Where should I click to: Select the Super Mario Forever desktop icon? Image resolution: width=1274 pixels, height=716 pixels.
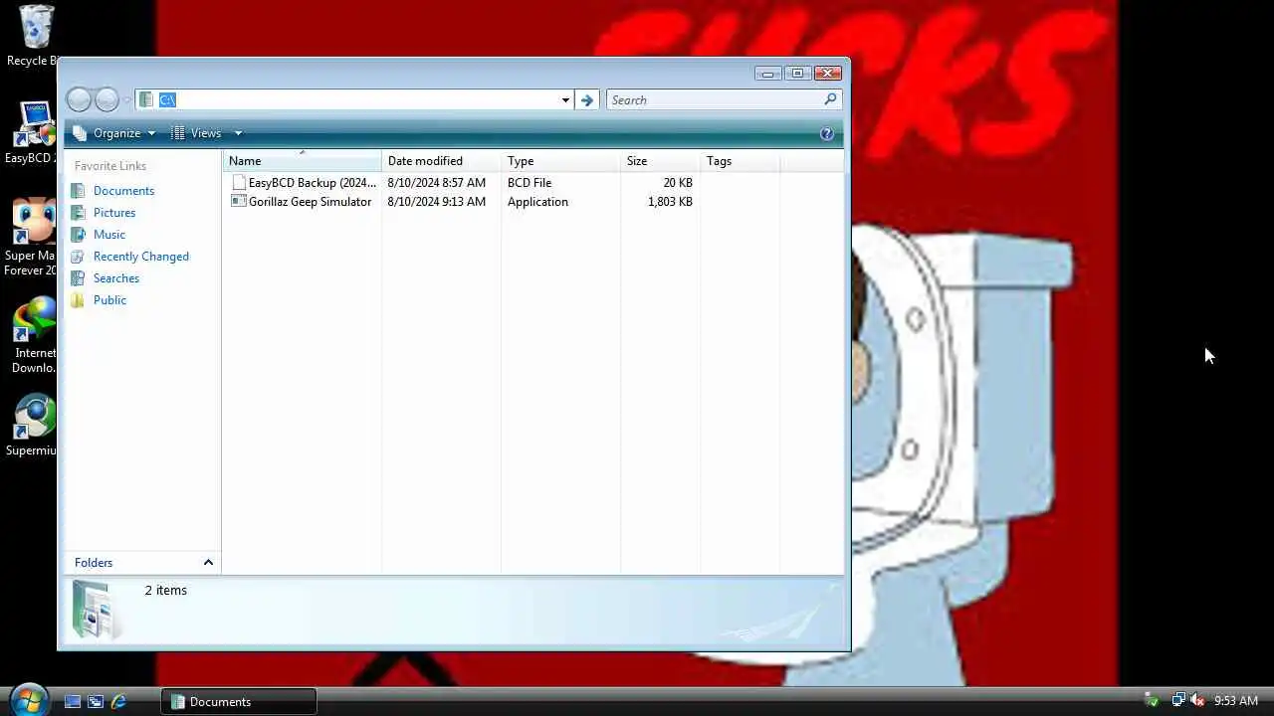tap(34, 221)
